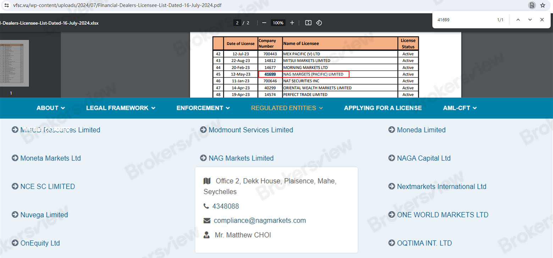Rotate the PDF counterclockwise
This screenshot has height=258, width=553.
pos(319,23)
